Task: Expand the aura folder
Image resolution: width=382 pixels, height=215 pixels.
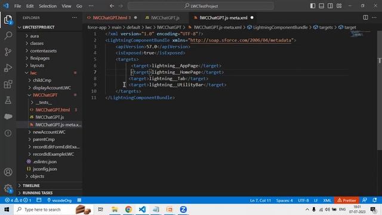Action: point(35,36)
